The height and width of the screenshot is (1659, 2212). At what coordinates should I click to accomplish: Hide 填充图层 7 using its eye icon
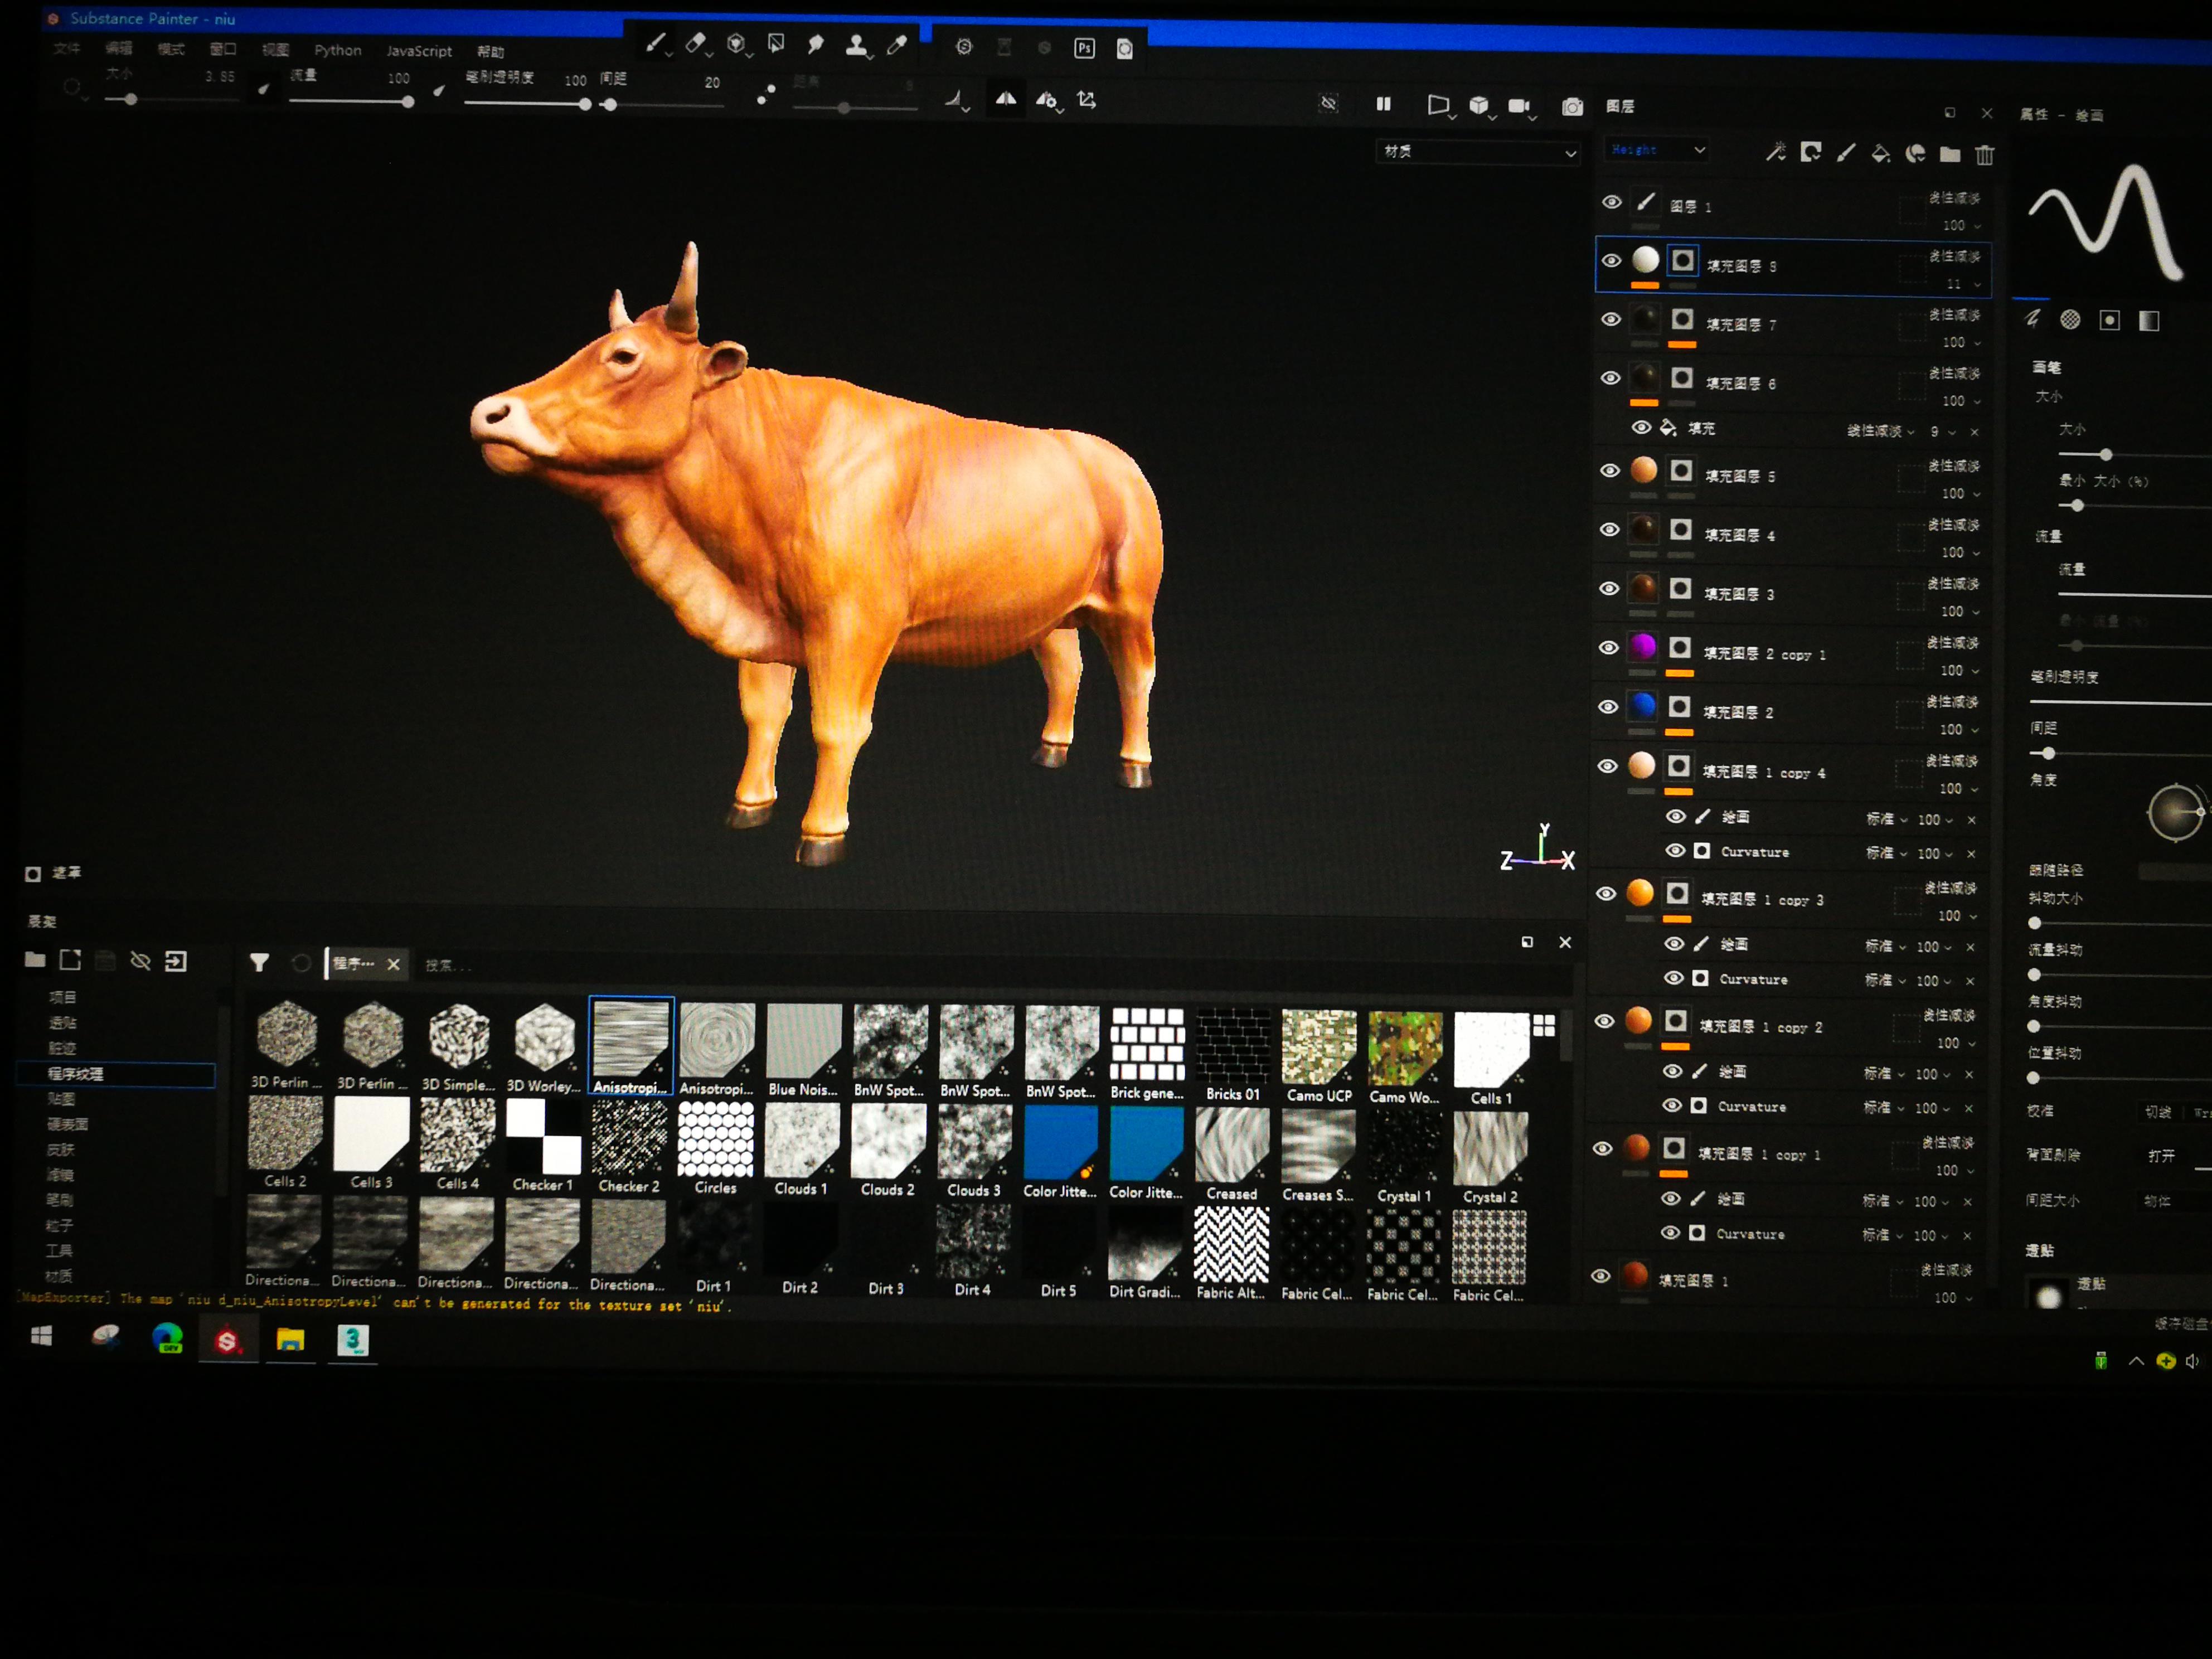point(1611,320)
